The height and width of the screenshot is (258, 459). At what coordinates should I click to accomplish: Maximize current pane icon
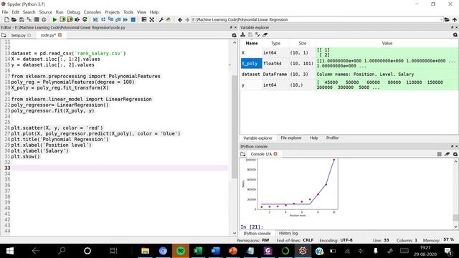151,19
